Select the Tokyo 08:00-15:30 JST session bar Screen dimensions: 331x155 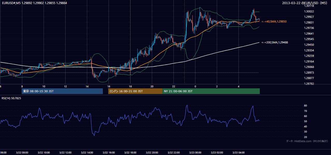click(x=62, y=91)
